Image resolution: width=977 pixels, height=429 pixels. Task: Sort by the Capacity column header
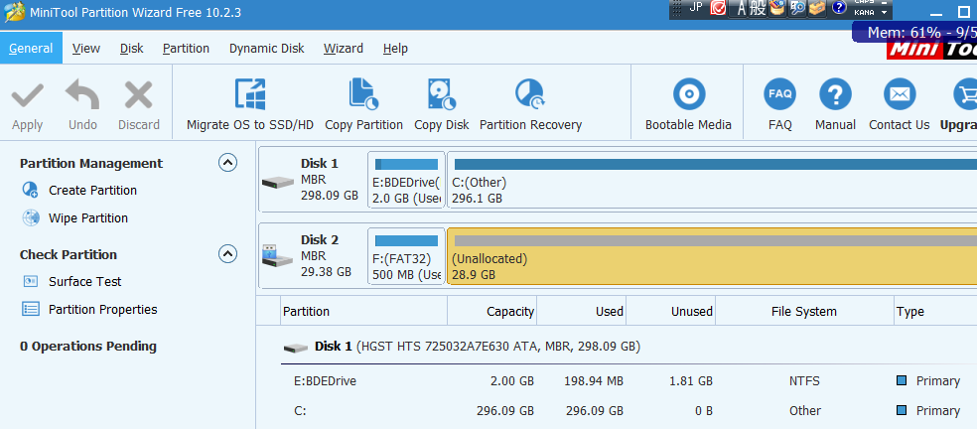492,312
